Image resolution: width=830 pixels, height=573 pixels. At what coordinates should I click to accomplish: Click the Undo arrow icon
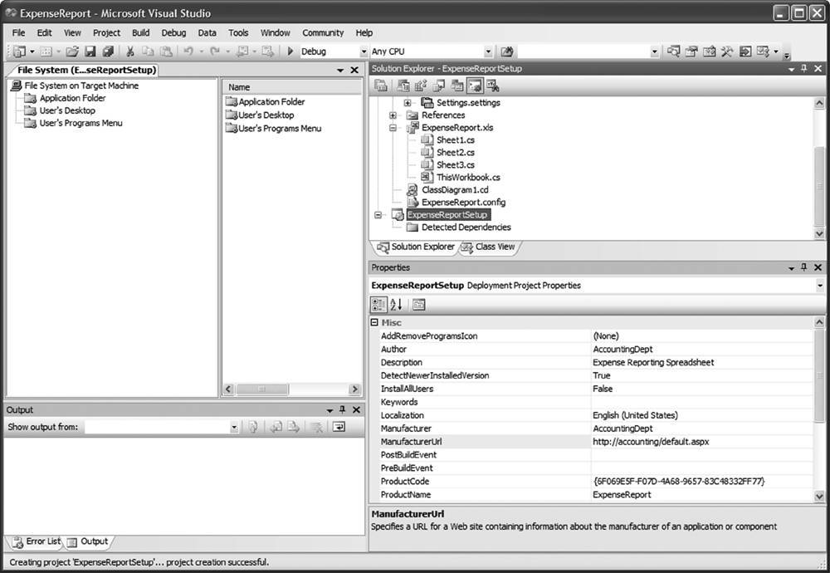(x=188, y=51)
